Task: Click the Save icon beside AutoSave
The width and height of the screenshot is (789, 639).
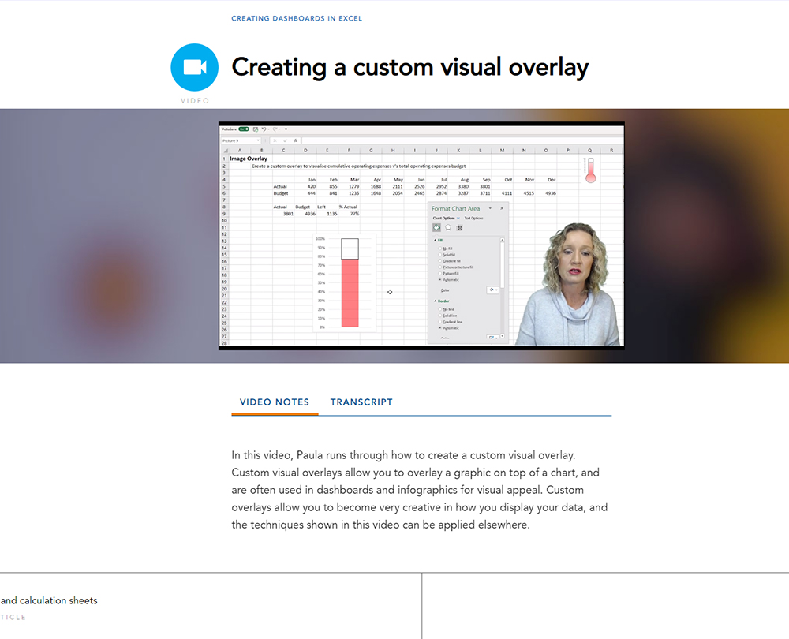Action: pos(256,129)
